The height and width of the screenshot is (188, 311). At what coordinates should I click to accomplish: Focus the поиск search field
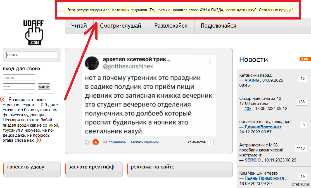(x=32, y=55)
